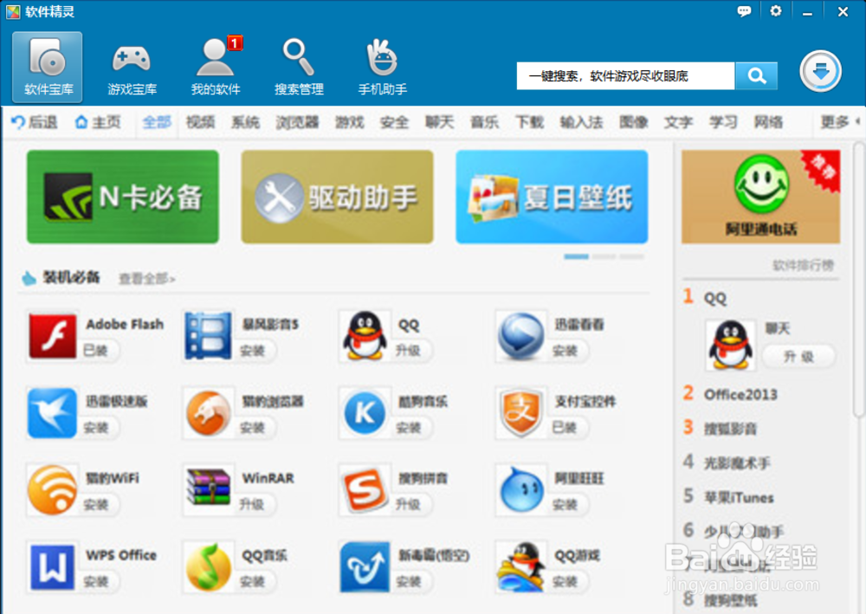
Task: Click the 酷狗音乐 K icon
Action: (365, 413)
